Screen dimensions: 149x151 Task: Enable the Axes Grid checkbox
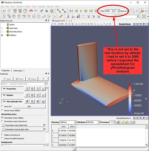click(2, 106)
